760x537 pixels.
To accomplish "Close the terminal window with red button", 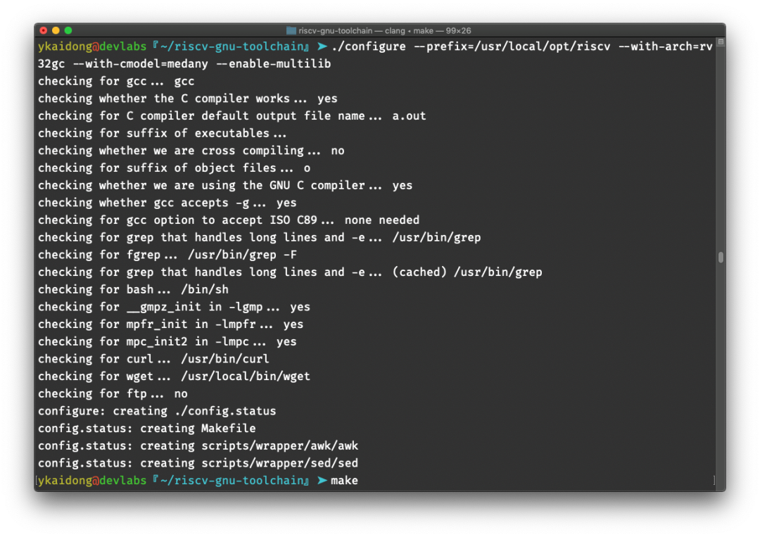I will [44, 30].
